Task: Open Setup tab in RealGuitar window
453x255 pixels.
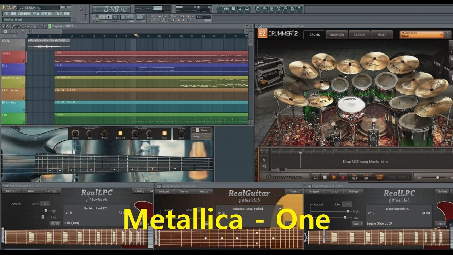Action: pos(203,192)
